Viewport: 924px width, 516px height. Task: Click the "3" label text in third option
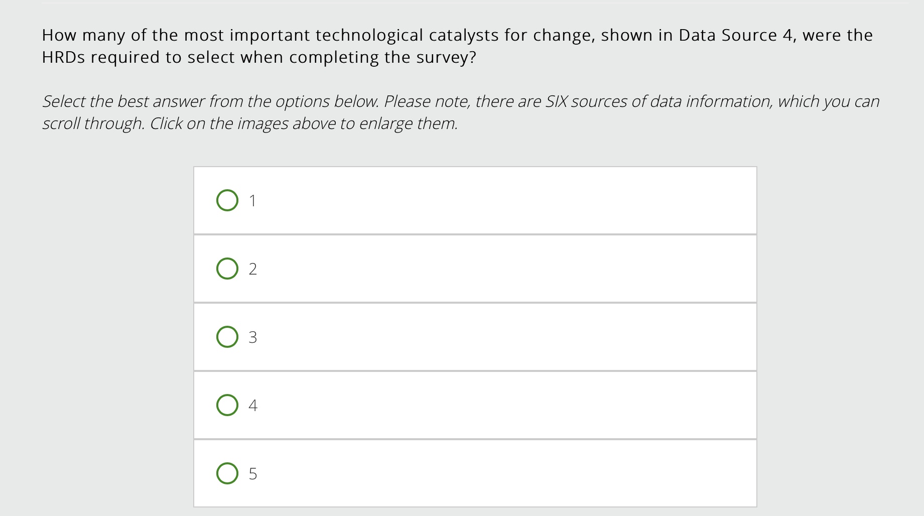[252, 337]
